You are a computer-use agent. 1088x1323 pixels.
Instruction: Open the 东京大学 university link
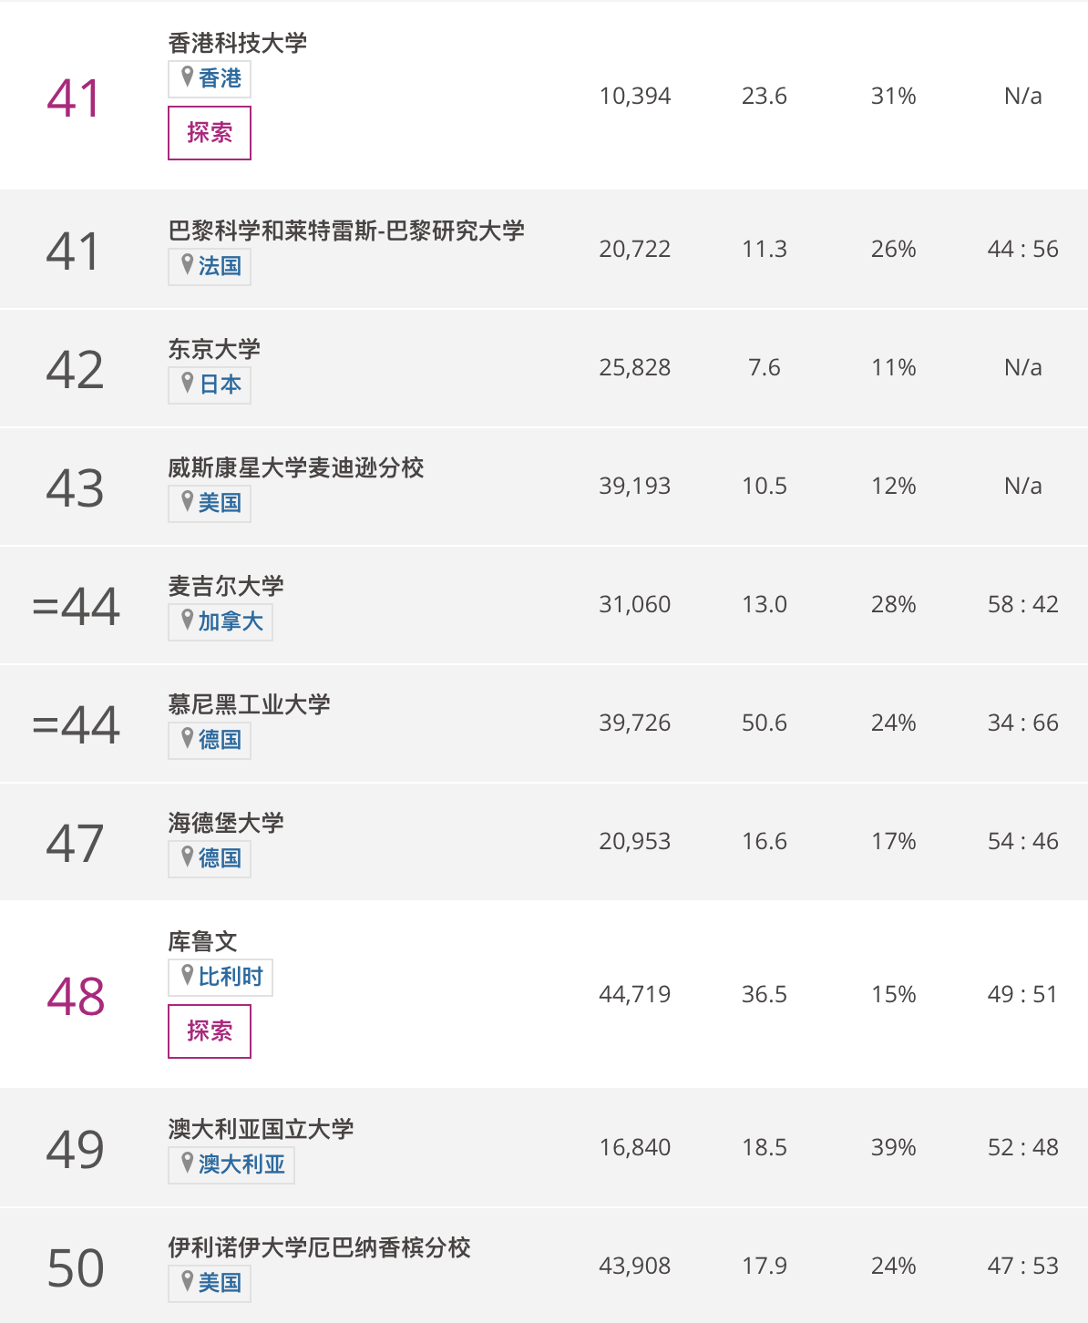(x=214, y=349)
